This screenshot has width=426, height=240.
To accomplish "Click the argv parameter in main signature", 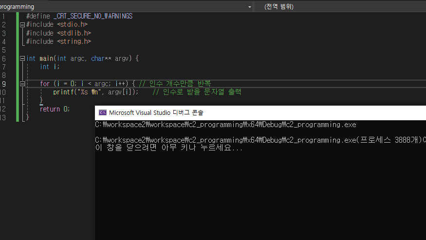I will click(x=123, y=58).
